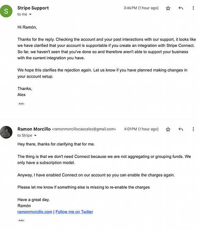The image size is (199, 230).
Task: Click Ramon Morcillo's profile photo
Action: [6, 132]
